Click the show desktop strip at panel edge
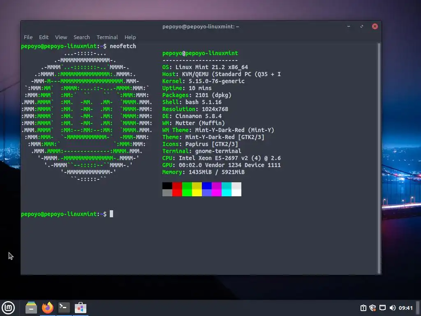Viewport: 421px width, 316px height. (418, 308)
